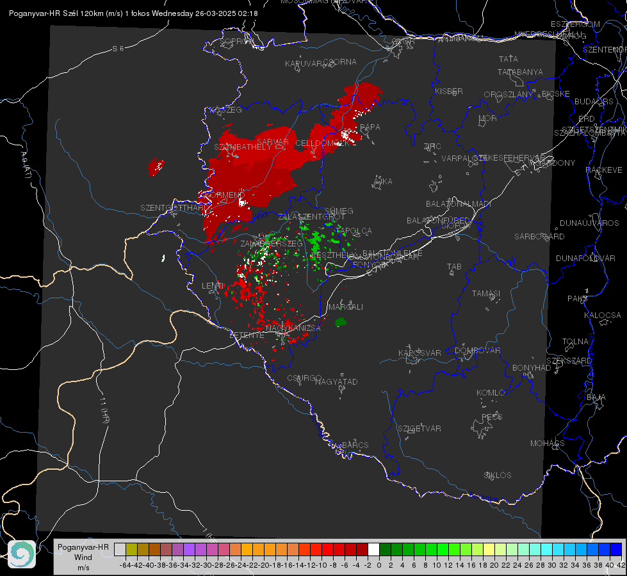Viewport: 627px width, 576px height.
Task: Click the BONYHAD city label
Action: click(532, 367)
